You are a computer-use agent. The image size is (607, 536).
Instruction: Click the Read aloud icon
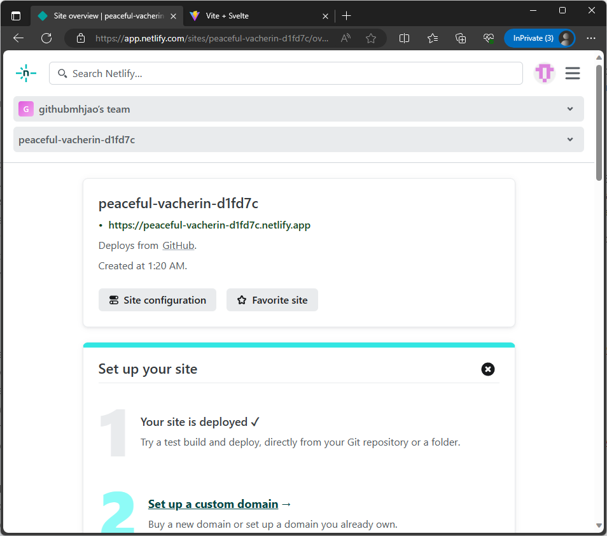pyautogui.click(x=345, y=38)
